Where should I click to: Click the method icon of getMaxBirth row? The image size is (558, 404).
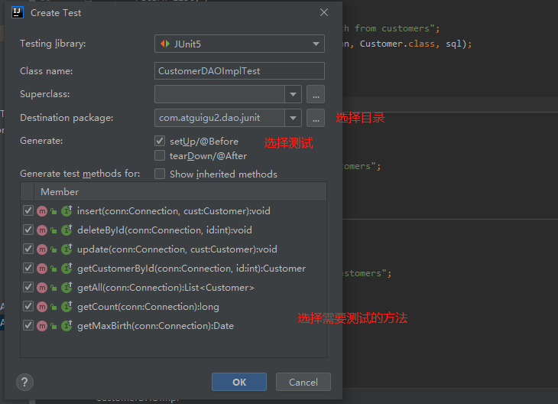(x=42, y=326)
